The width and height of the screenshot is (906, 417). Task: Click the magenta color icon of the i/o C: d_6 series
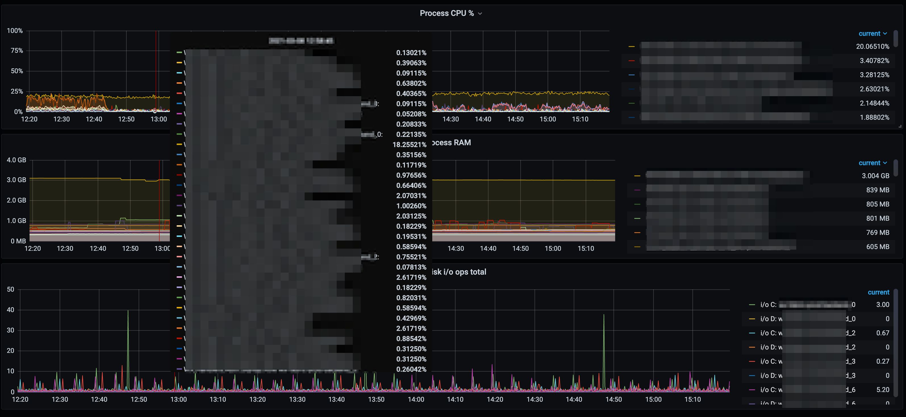coord(752,389)
